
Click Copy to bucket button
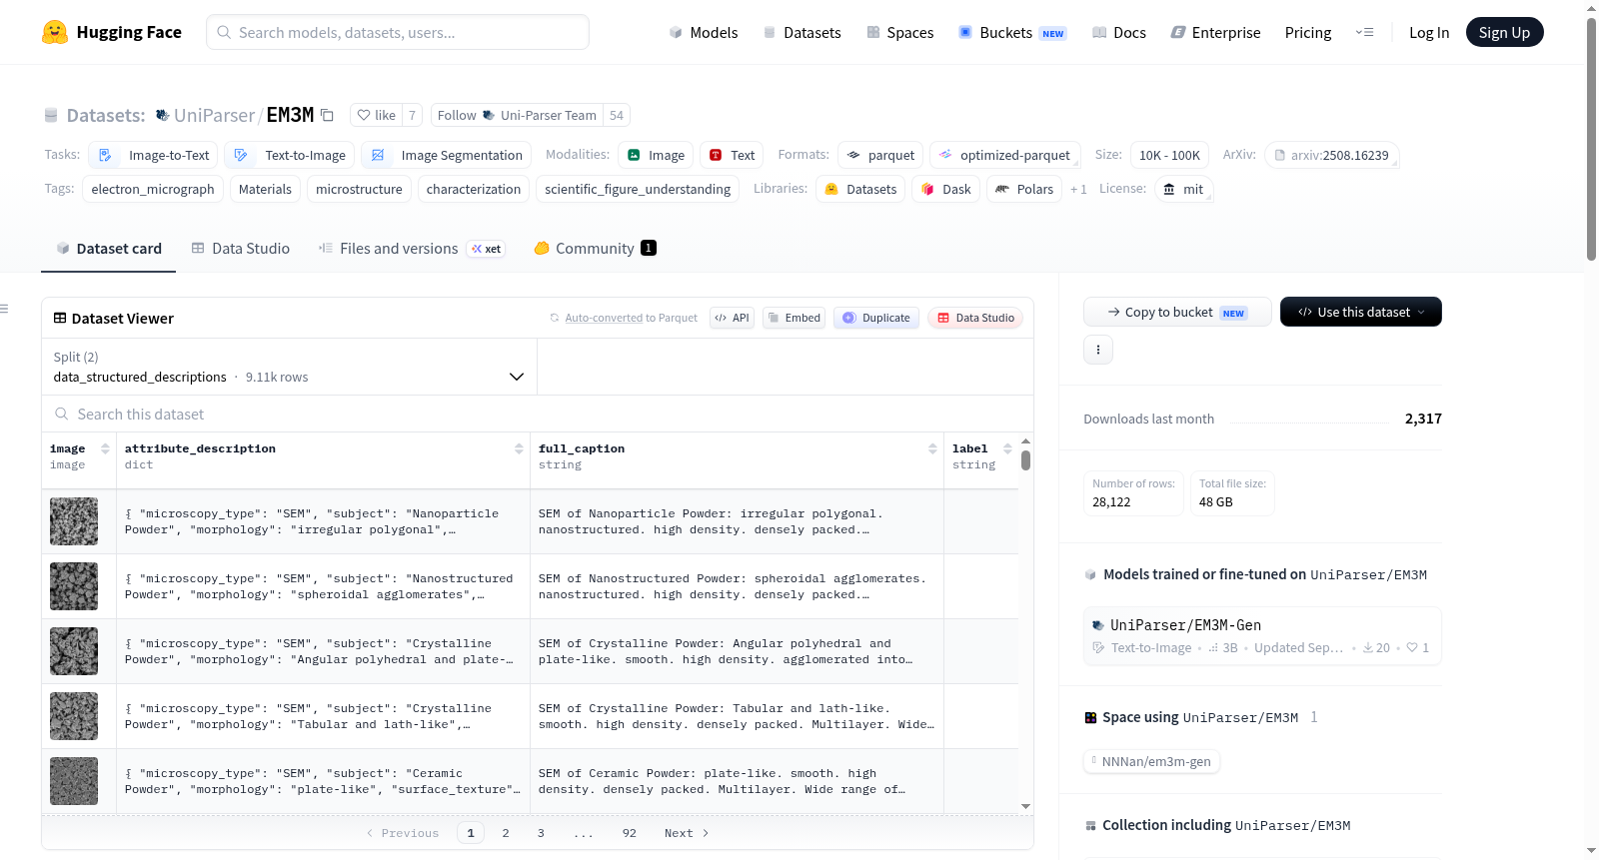[1177, 312]
